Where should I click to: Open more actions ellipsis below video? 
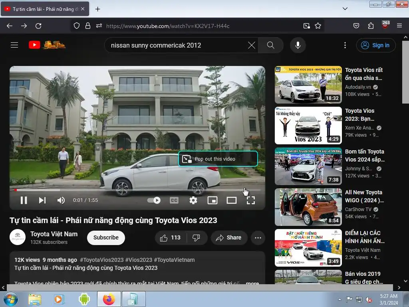[258, 237]
